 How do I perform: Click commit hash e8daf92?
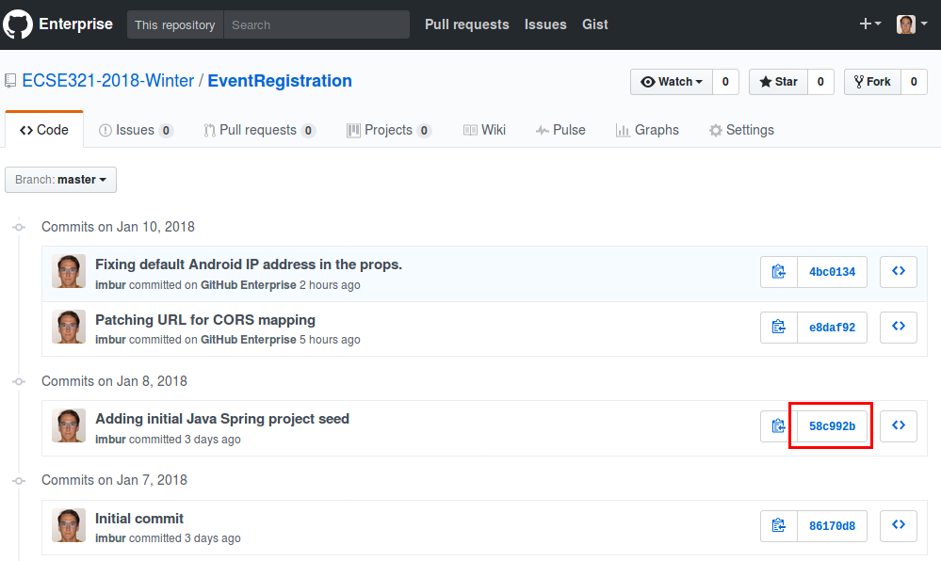point(833,327)
